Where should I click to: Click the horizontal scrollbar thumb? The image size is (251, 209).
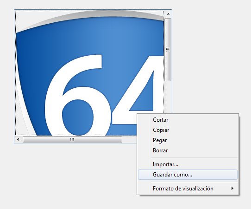pos(72,139)
